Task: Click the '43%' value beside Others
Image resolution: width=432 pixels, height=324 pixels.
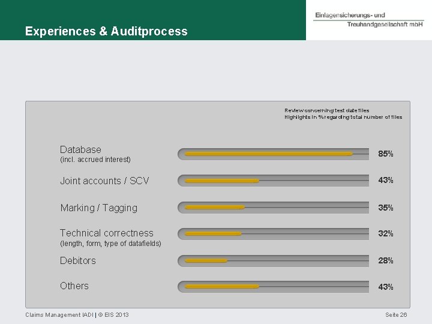Action: [386, 287]
